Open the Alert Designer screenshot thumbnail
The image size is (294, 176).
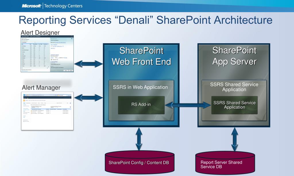click(47, 54)
